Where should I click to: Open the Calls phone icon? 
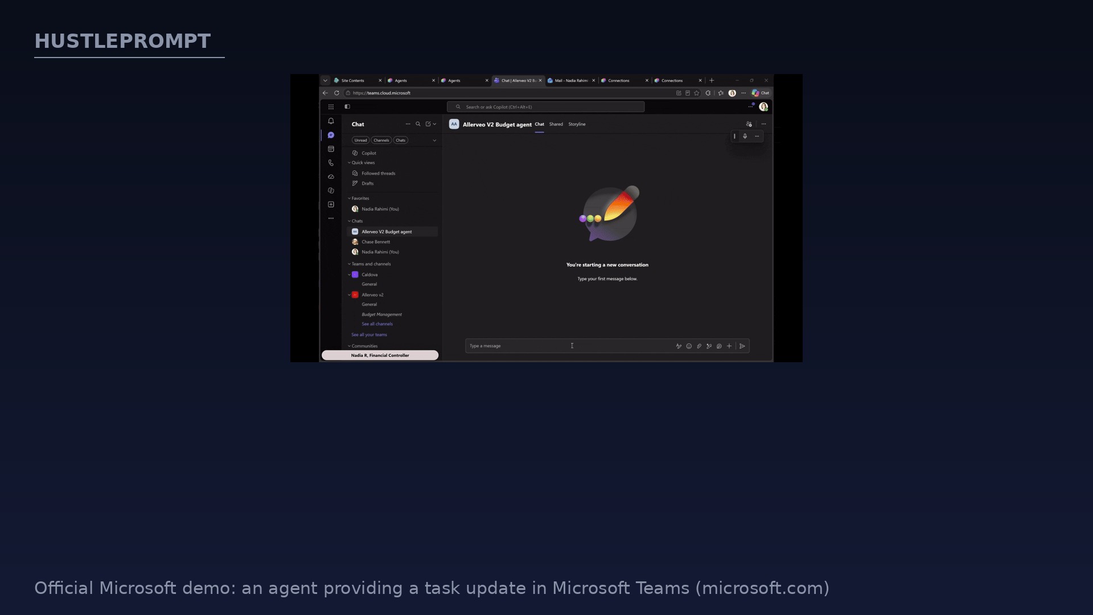pyautogui.click(x=331, y=163)
